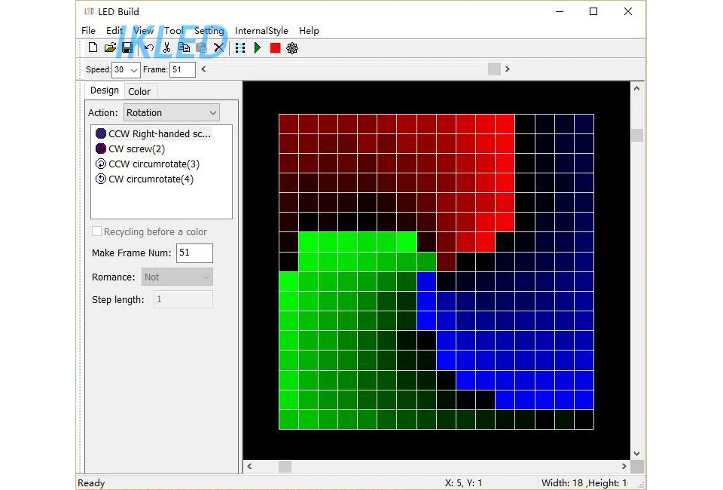Choose CW circumrotate(4) effect

click(145, 179)
